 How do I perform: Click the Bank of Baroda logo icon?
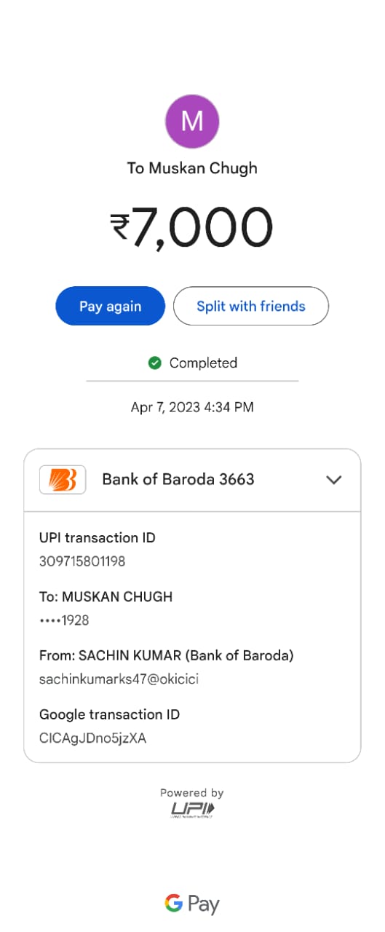63,480
